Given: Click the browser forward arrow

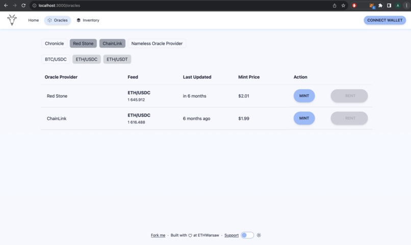Looking at the screenshot, I should 15,6.
